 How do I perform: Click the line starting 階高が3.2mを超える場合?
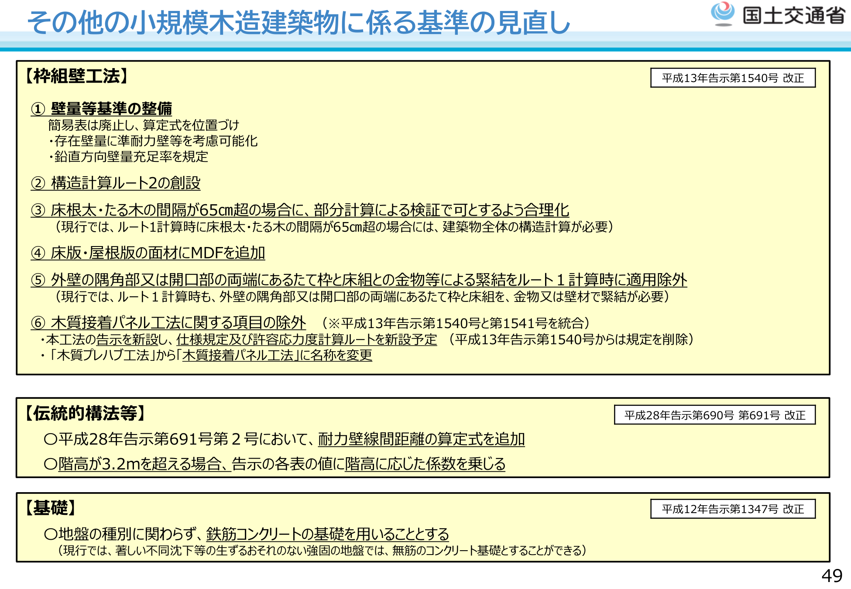coord(275,464)
